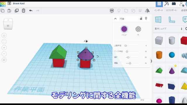Switch to orthographic view cube icon

(4, 60)
